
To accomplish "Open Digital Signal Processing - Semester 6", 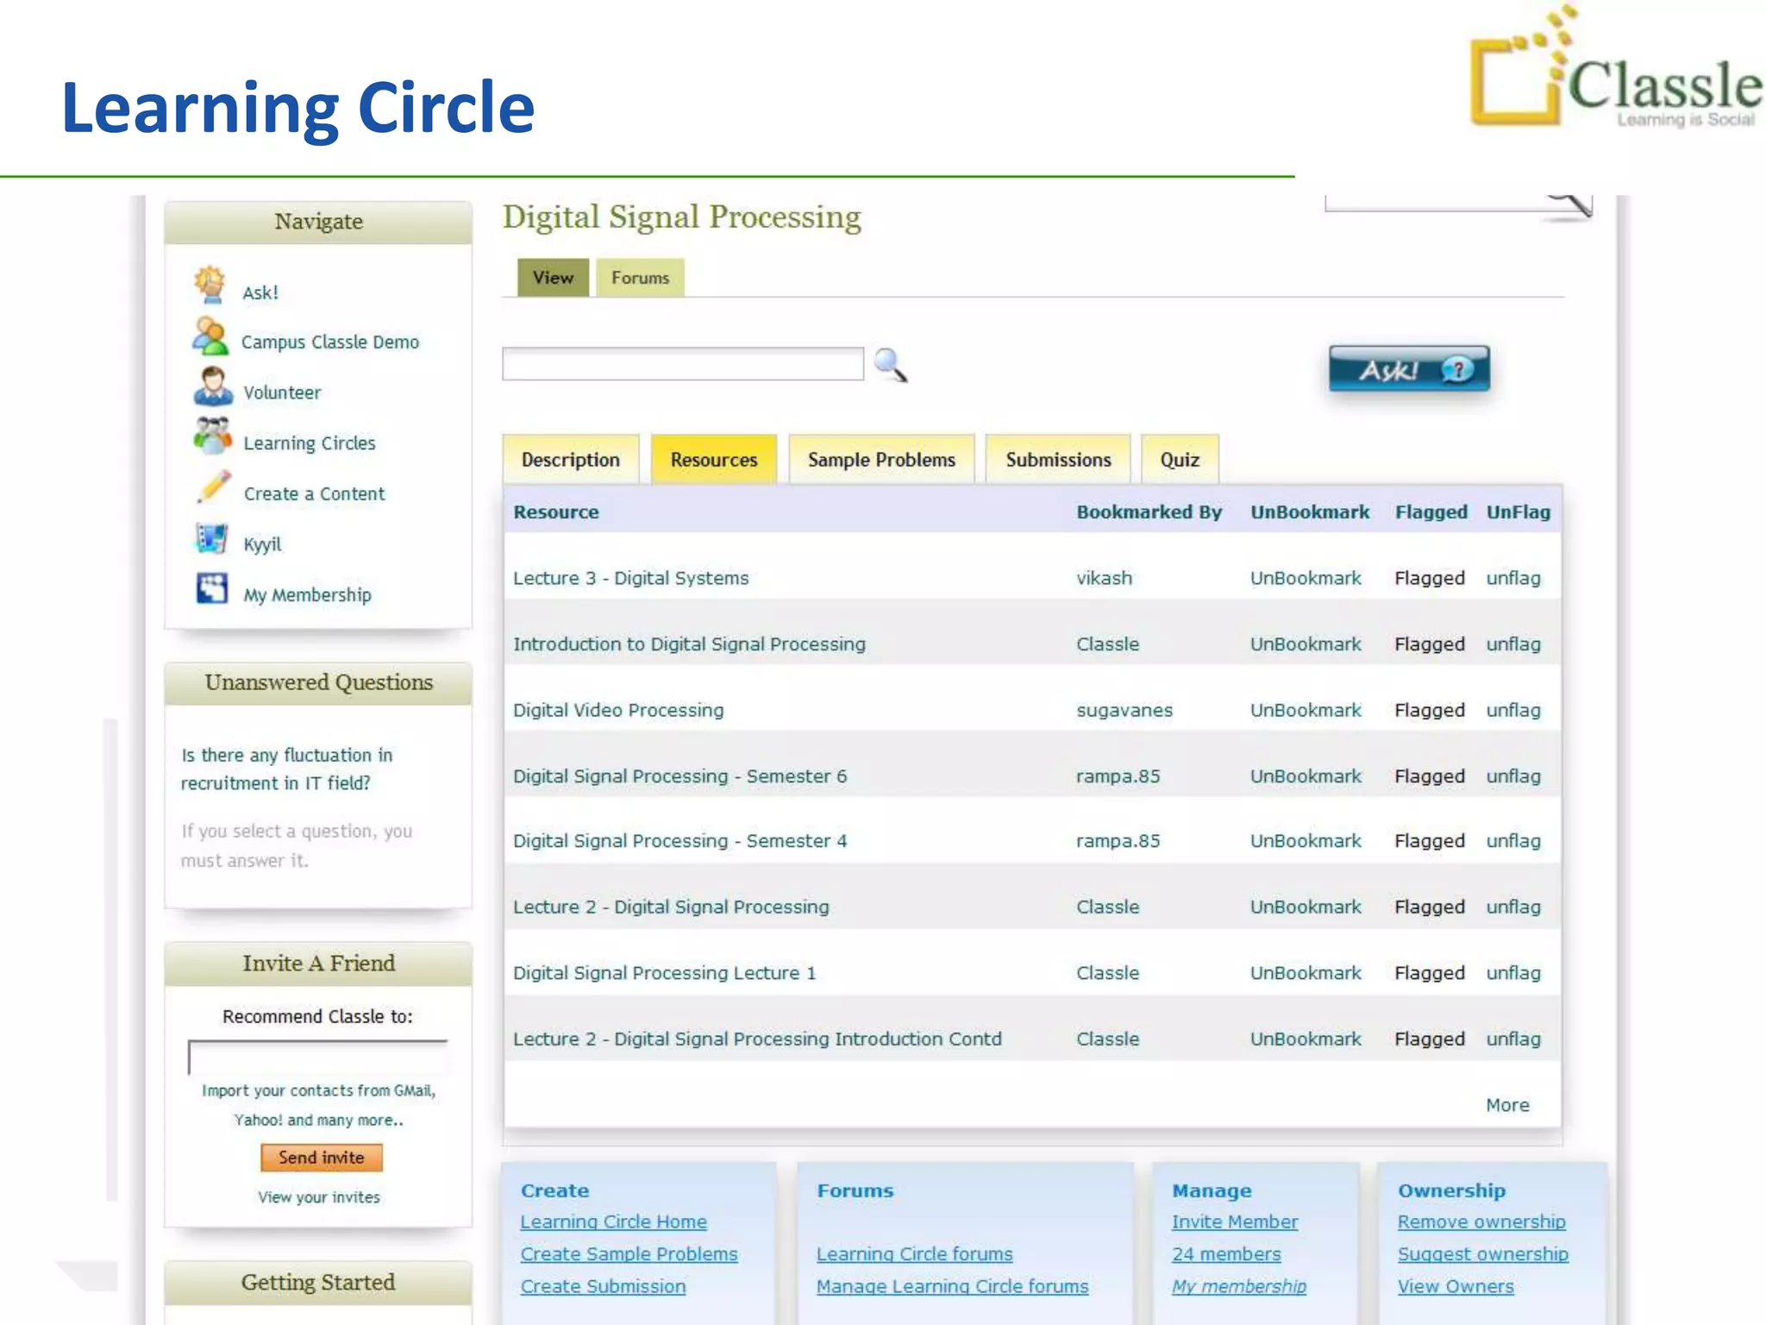I will point(680,776).
